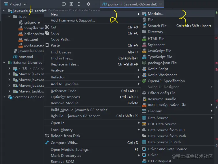Click the EditorConfig File gear icon
Image resolution: width=218 pixels, height=164 pixels.
tap(144, 93)
